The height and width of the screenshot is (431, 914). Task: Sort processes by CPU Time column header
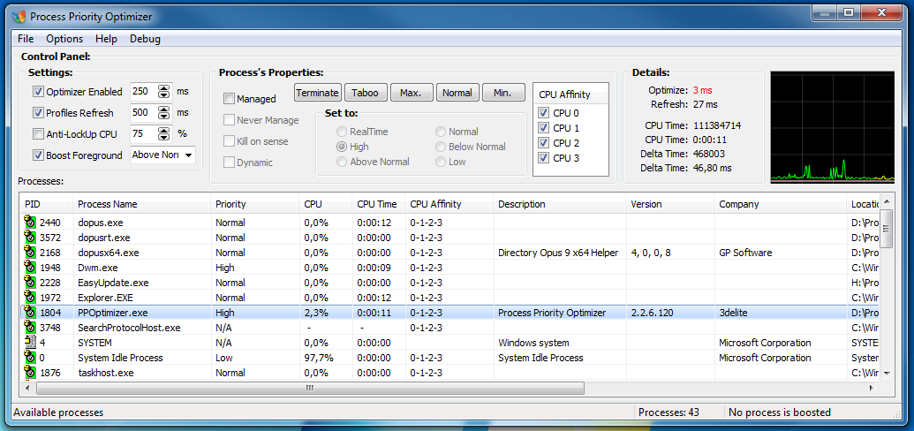click(377, 204)
